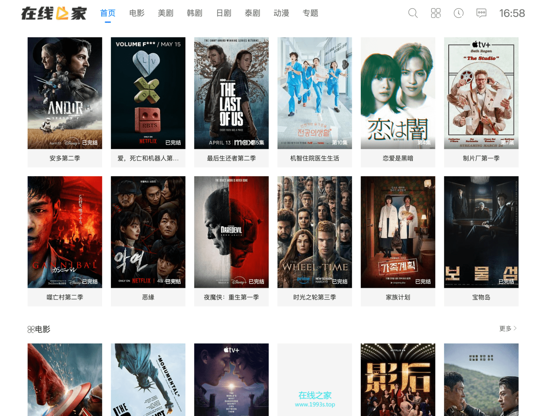Open the 가족계획 poster
The height and width of the screenshot is (416, 537).
tap(398, 232)
